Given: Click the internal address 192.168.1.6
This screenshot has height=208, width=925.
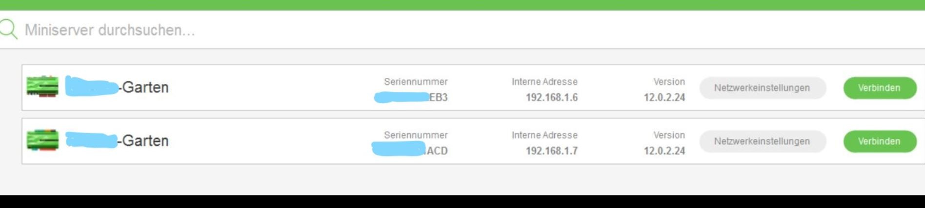Looking at the screenshot, I should (x=551, y=98).
